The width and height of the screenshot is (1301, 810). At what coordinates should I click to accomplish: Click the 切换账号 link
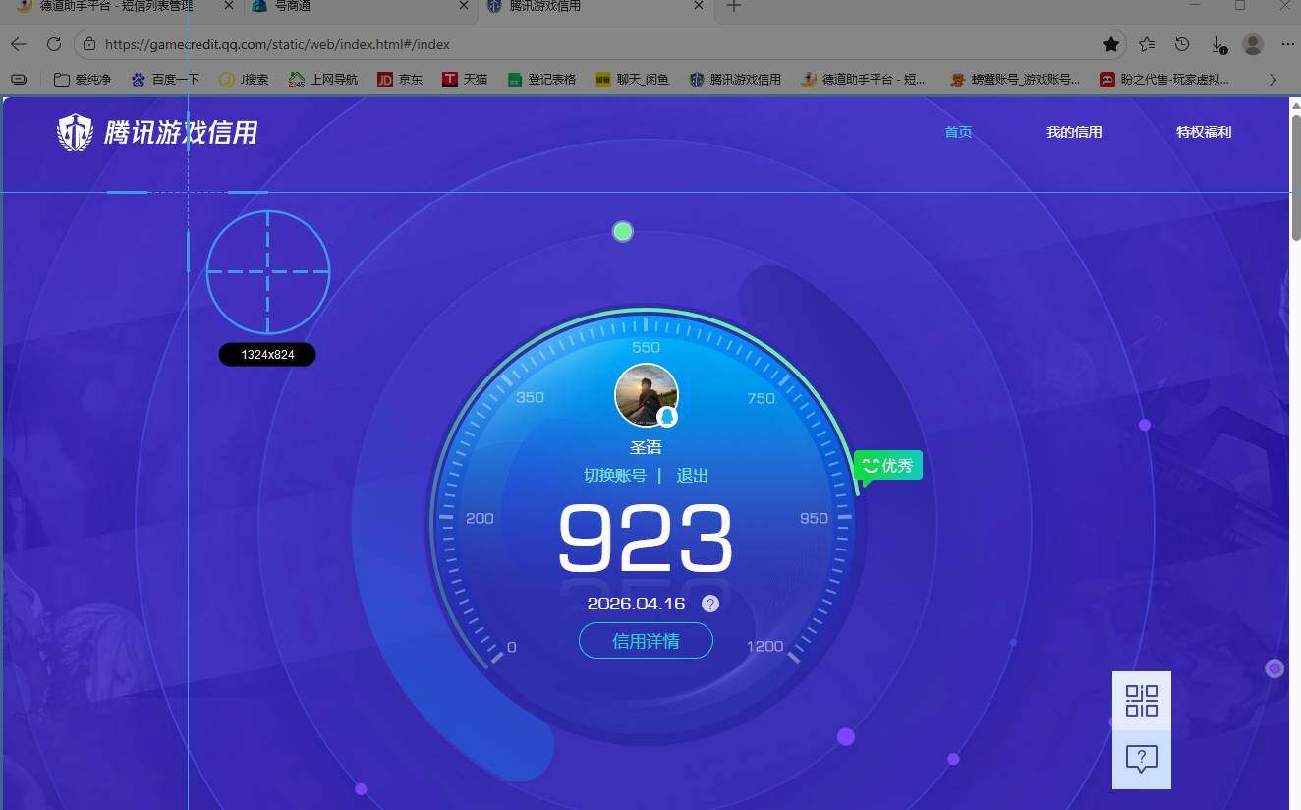[615, 476]
